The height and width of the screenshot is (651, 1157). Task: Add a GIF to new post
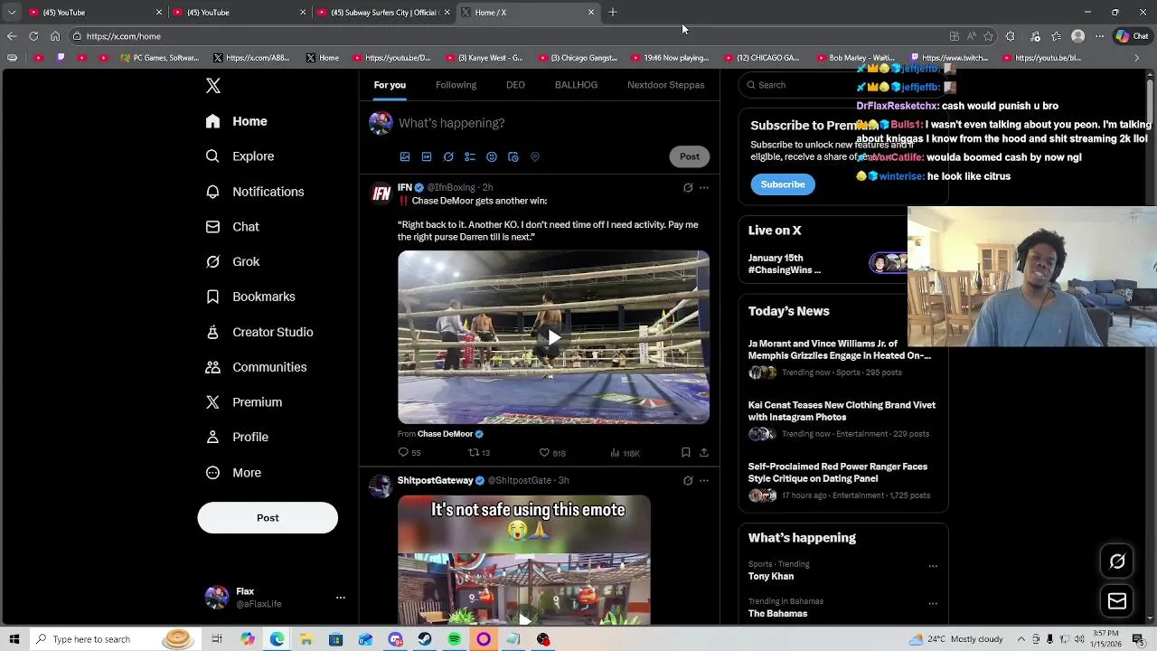tap(427, 156)
